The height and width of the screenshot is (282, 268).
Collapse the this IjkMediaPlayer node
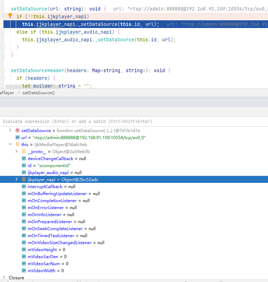pos(10,144)
